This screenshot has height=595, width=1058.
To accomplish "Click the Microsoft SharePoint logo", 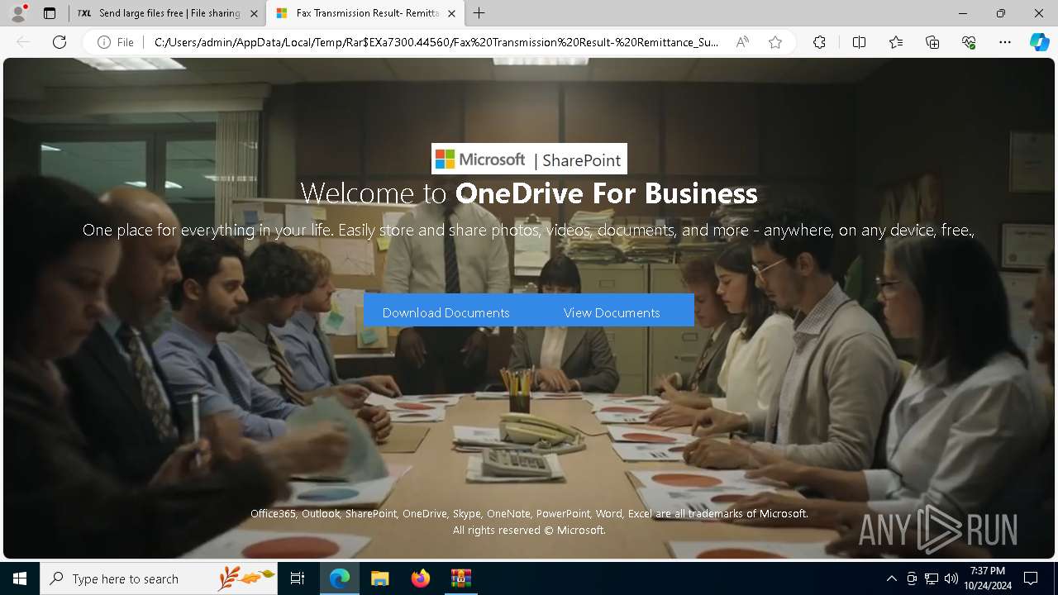I will coord(529,159).
